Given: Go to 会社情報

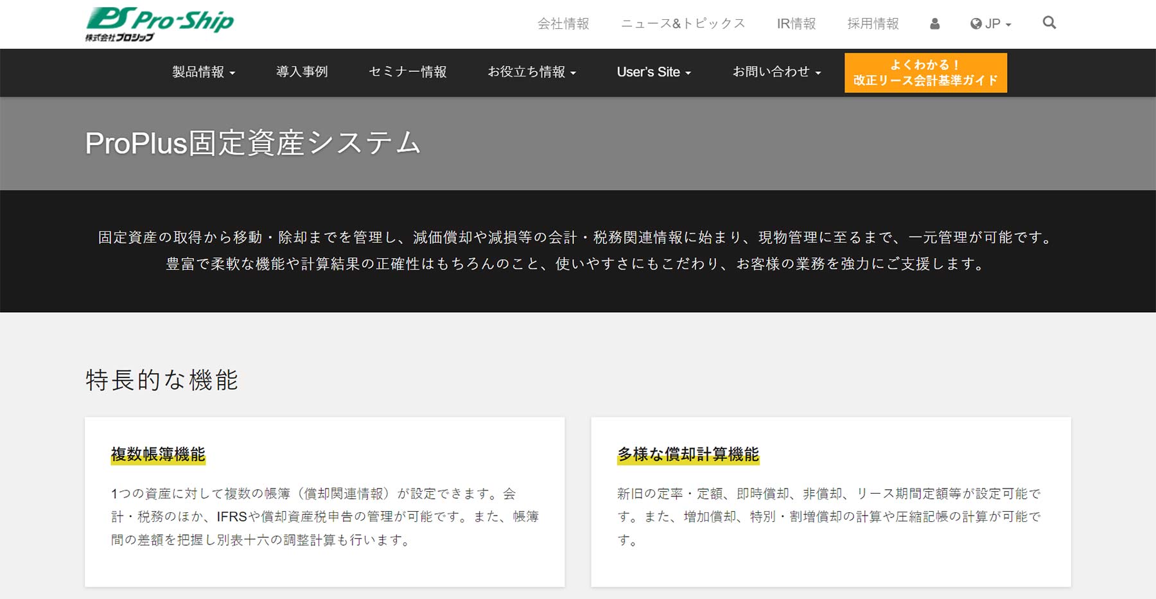Looking at the screenshot, I should (x=563, y=24).
